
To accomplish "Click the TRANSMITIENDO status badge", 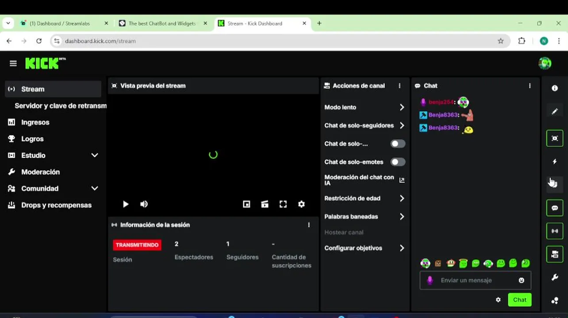I will click(137, 245).
